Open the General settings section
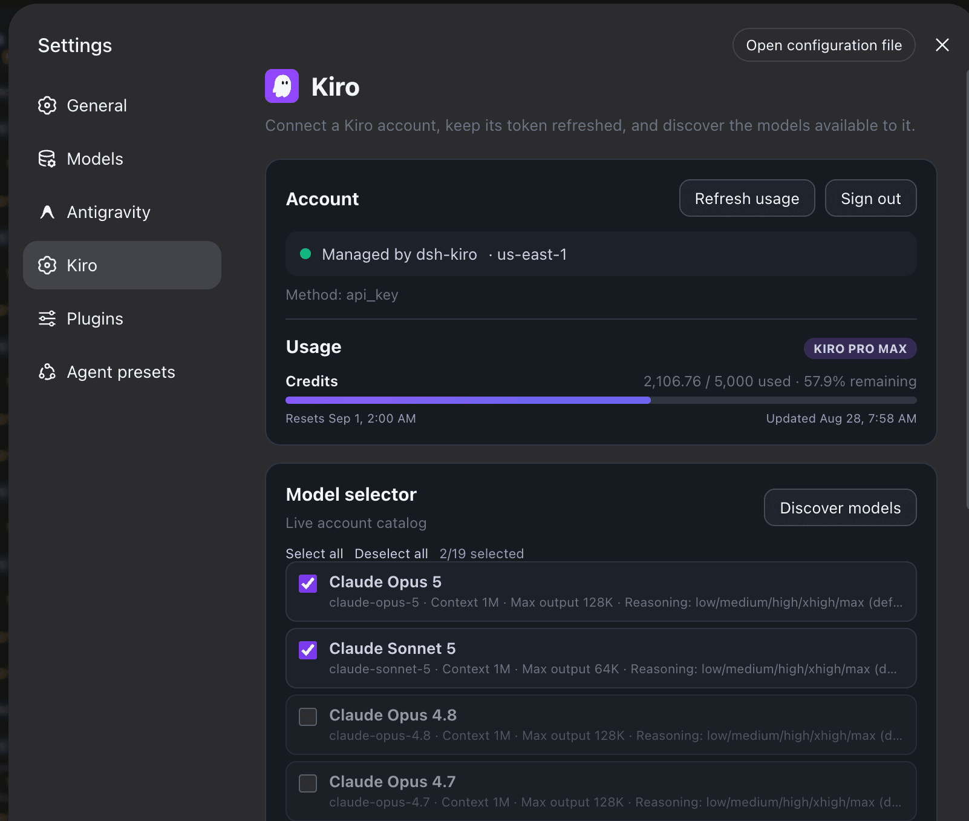This screenshot has width=969, height=821. [122, 105]
